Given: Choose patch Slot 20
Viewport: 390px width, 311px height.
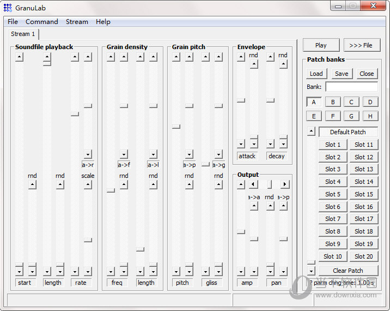Looking at the screenshot, I should pyautogui.click(x=364, y=256).
